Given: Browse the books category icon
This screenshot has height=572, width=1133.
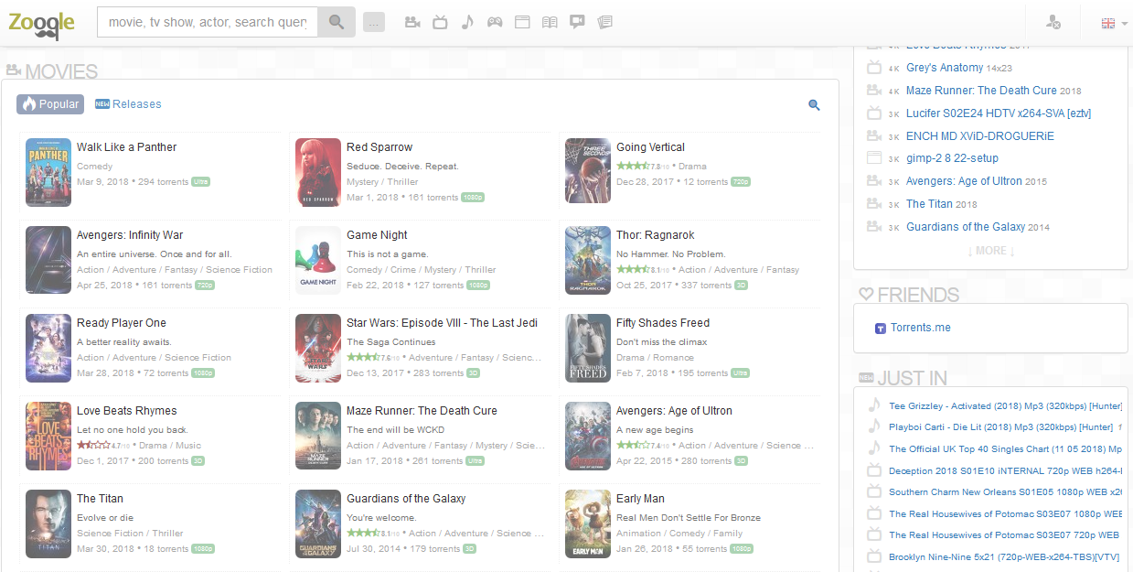Looking at the screenshot, I should 550,22.
